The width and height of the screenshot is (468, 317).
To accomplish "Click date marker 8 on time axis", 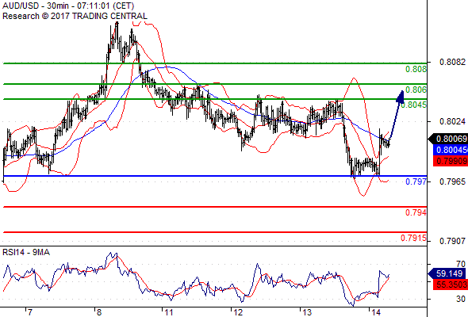I will [99, 312].
